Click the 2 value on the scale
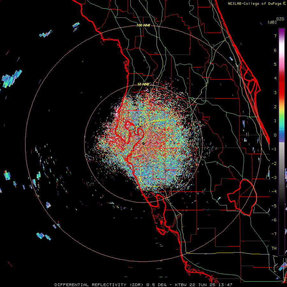 (275, 107)
